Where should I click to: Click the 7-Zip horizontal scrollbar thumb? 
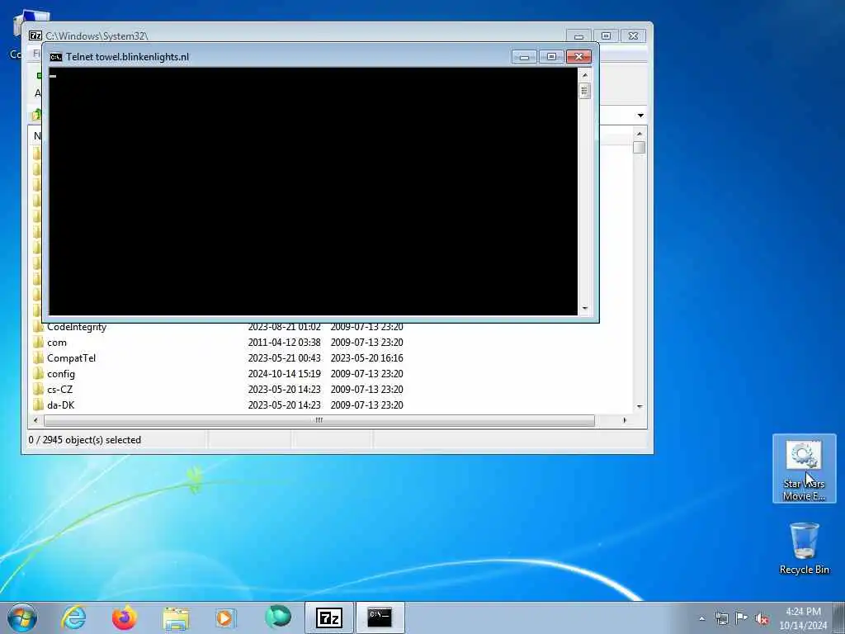pos(319,420)
